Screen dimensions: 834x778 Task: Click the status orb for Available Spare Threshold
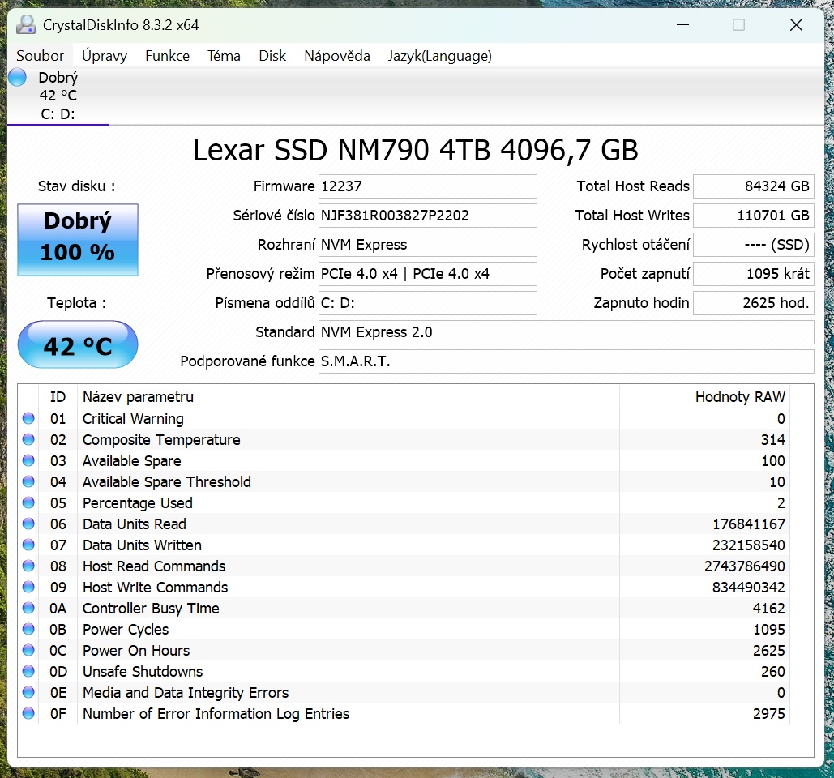click(x=28, y=481)
